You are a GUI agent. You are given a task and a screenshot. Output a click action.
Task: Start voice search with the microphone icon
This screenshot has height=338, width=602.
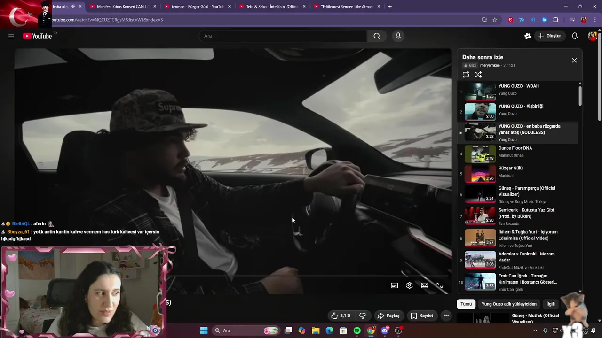point(398,36)
